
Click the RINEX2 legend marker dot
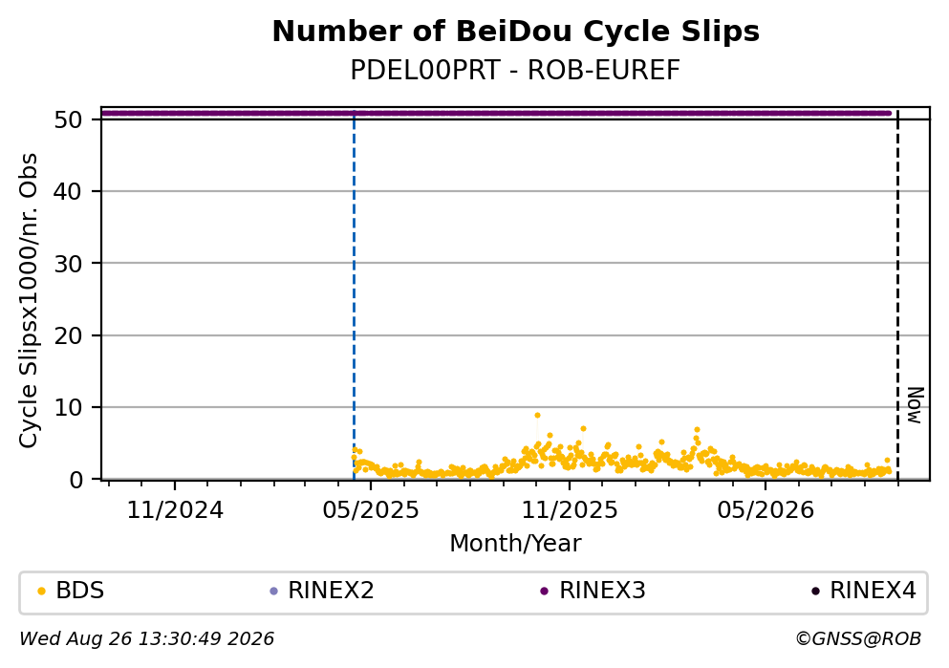point(273,592)
